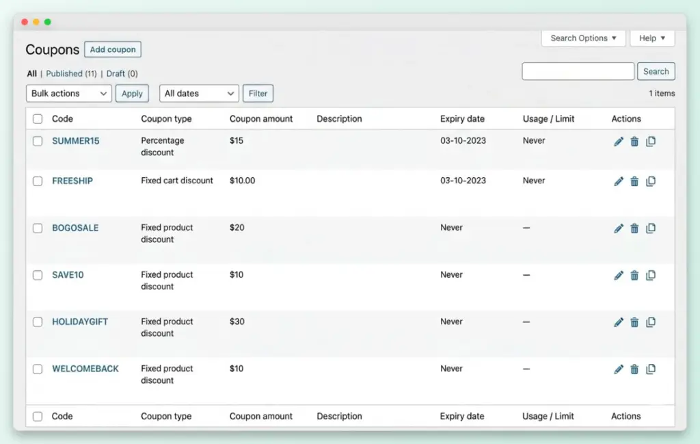Duplicate the WELCOMEBACK coupon
Viewport: 700px width, 444px height.
click(651, 369)
